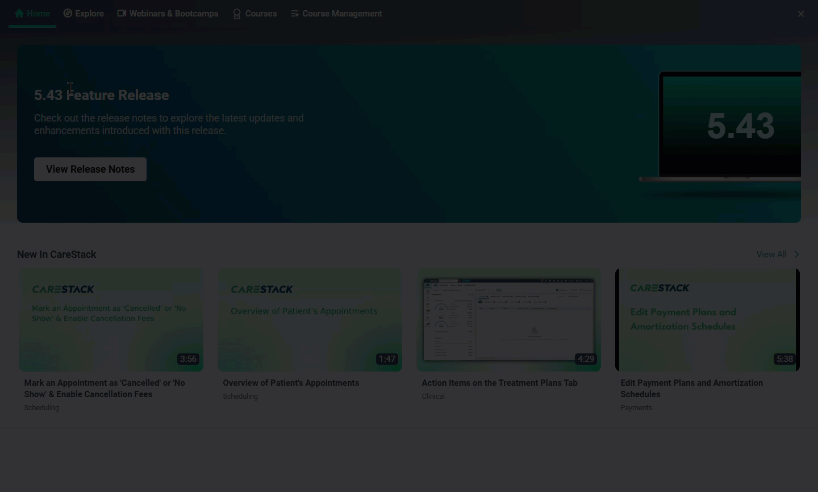The image size is (818, 492).
Task: Click the 5:38 duration badge
Action: tap(784, 359)
